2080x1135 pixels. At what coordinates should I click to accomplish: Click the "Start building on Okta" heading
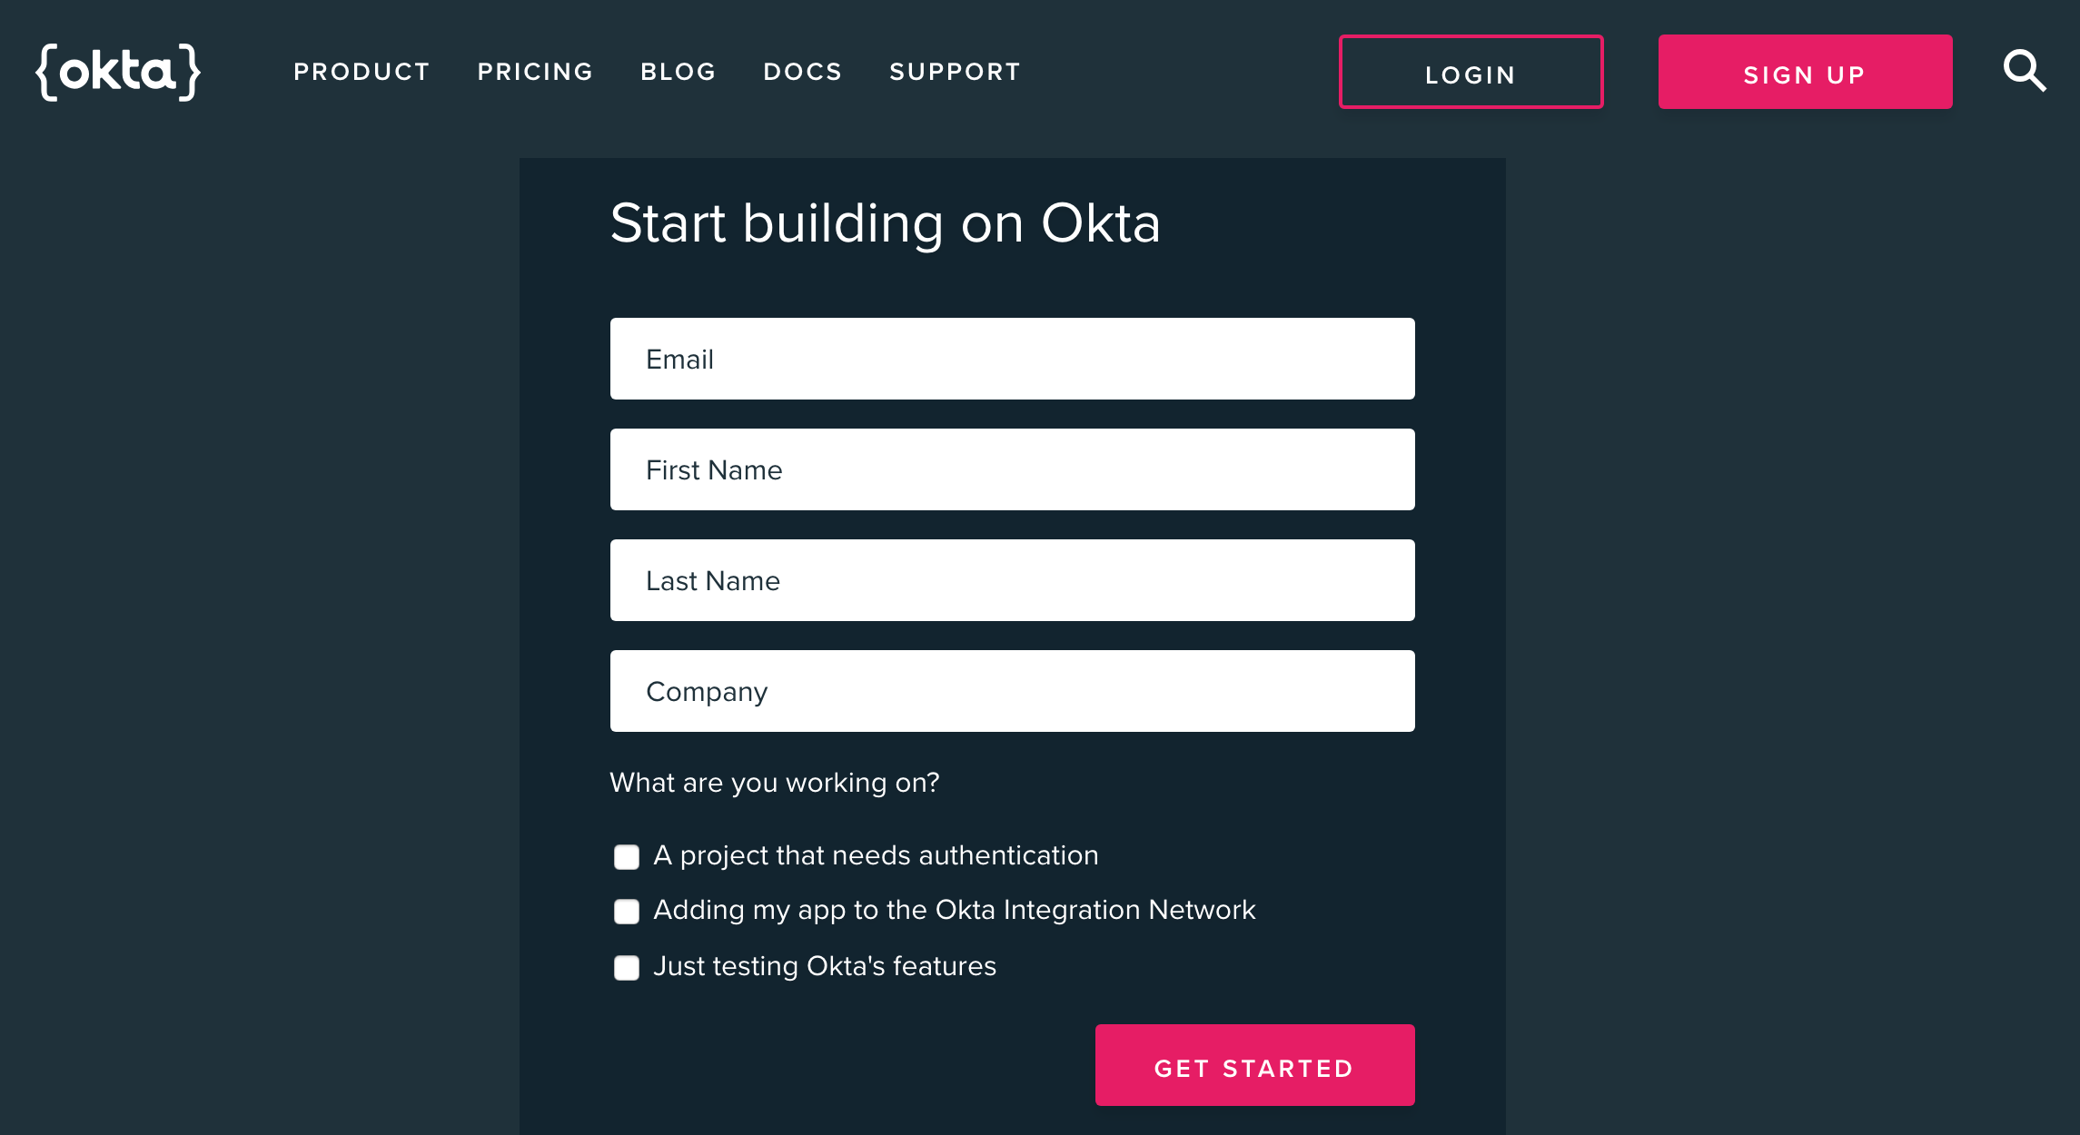[885, 223]
